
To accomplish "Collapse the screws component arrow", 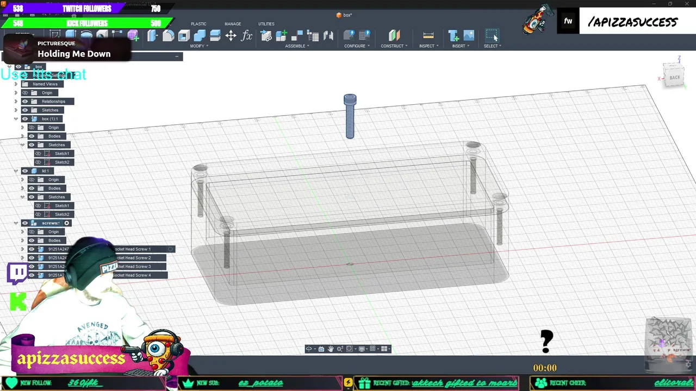I will tap(16, 223).
